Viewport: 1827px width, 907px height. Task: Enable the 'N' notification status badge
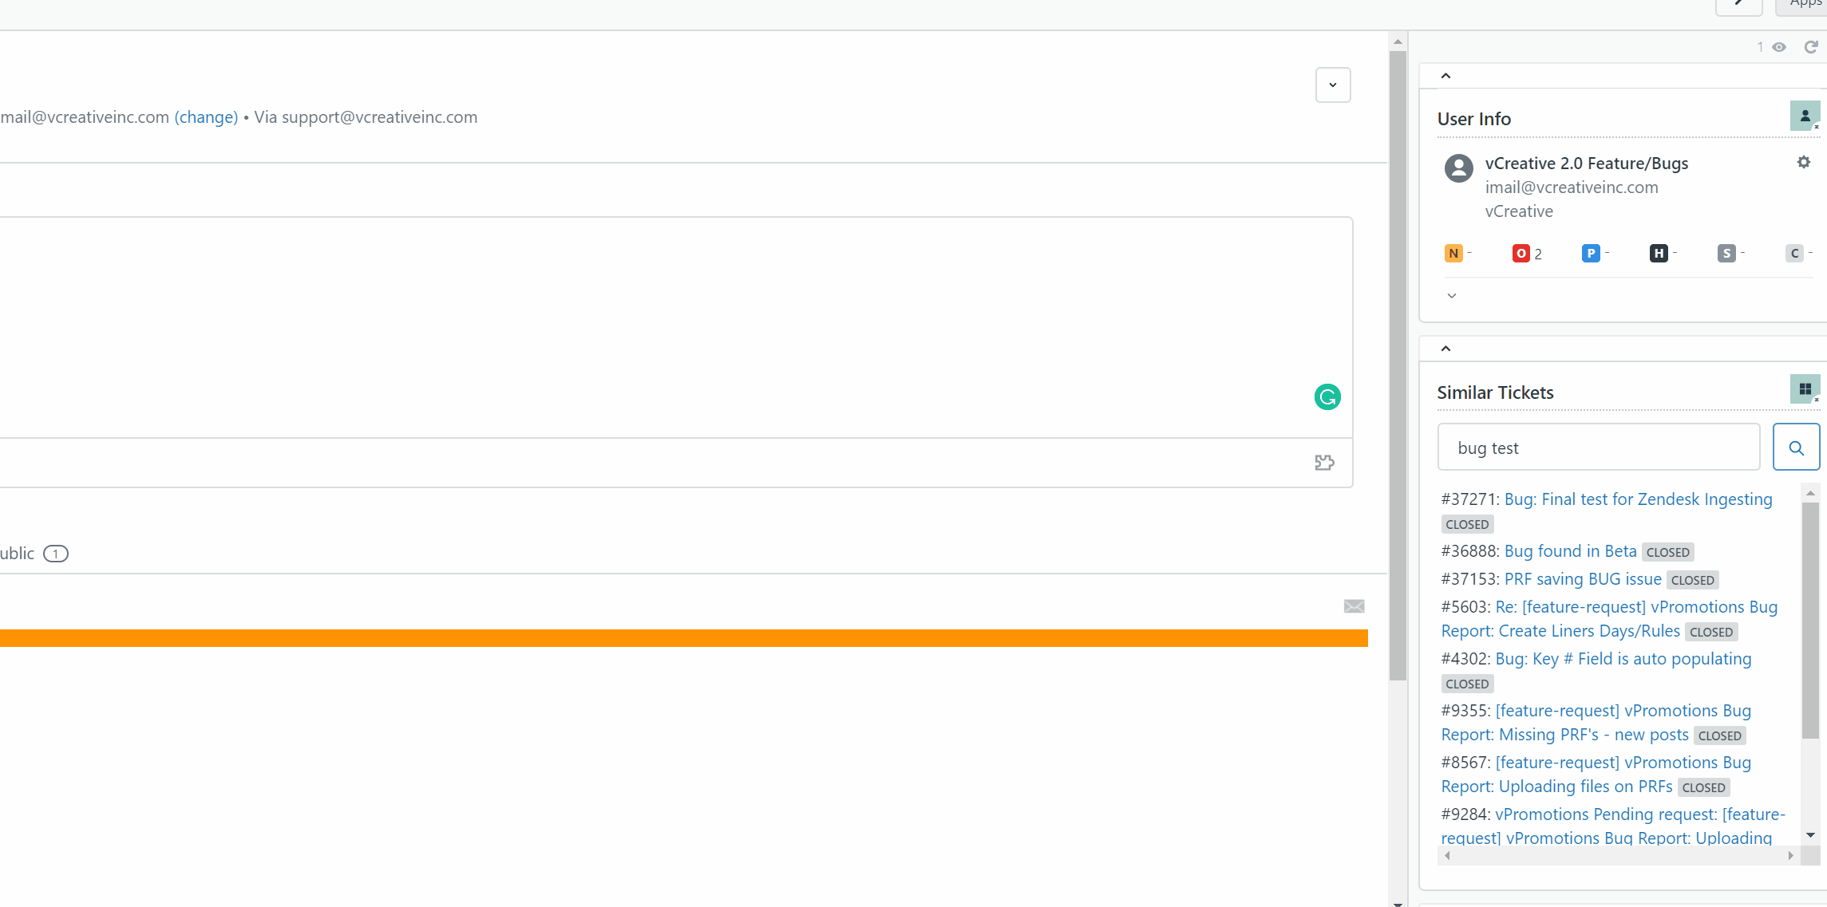click(x=1453, y=253)
